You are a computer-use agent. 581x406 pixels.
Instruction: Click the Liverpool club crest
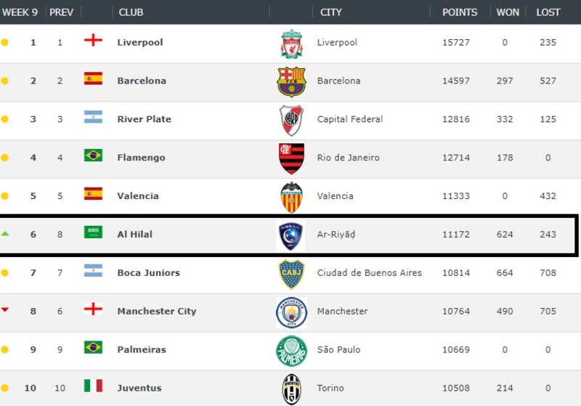point(291,43)
